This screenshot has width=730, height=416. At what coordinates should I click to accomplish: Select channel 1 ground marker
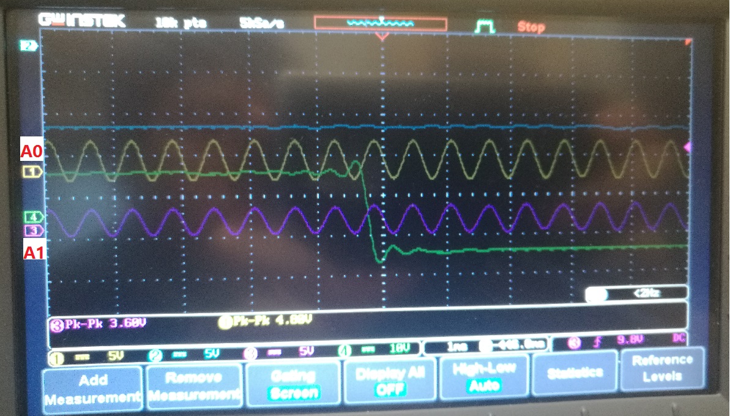pos(32,172)
